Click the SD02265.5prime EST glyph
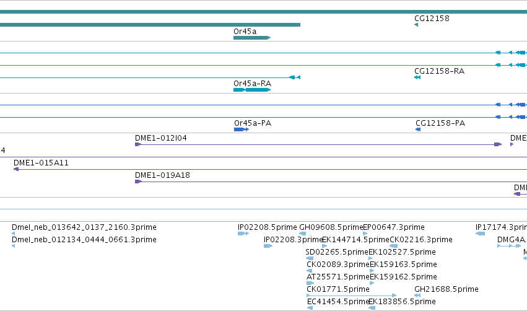 tap(310, 258)
